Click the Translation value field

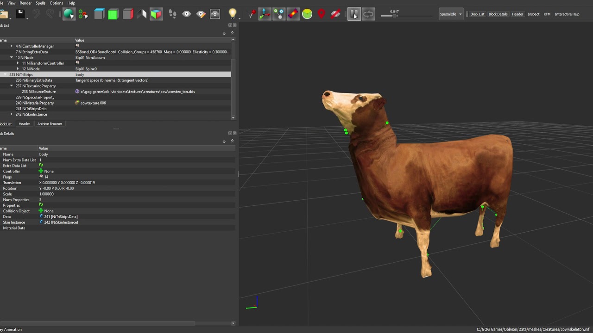(x=137, y=183)
